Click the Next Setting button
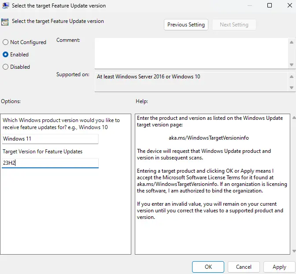The width and height of the screenshot is (296, 274). point(234,25)
